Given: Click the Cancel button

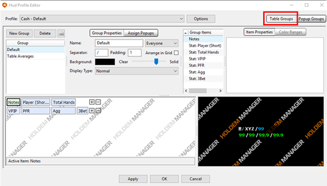Looking at the screenshot, I should [x=196, y=179].
